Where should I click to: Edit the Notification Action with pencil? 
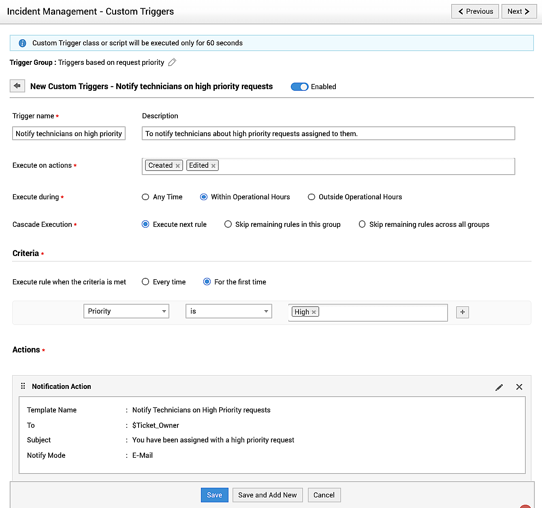tap(499, 387)
